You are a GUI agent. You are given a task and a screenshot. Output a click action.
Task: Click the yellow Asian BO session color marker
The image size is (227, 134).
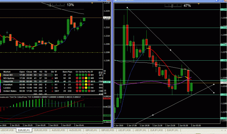click(x=0, y=75)
